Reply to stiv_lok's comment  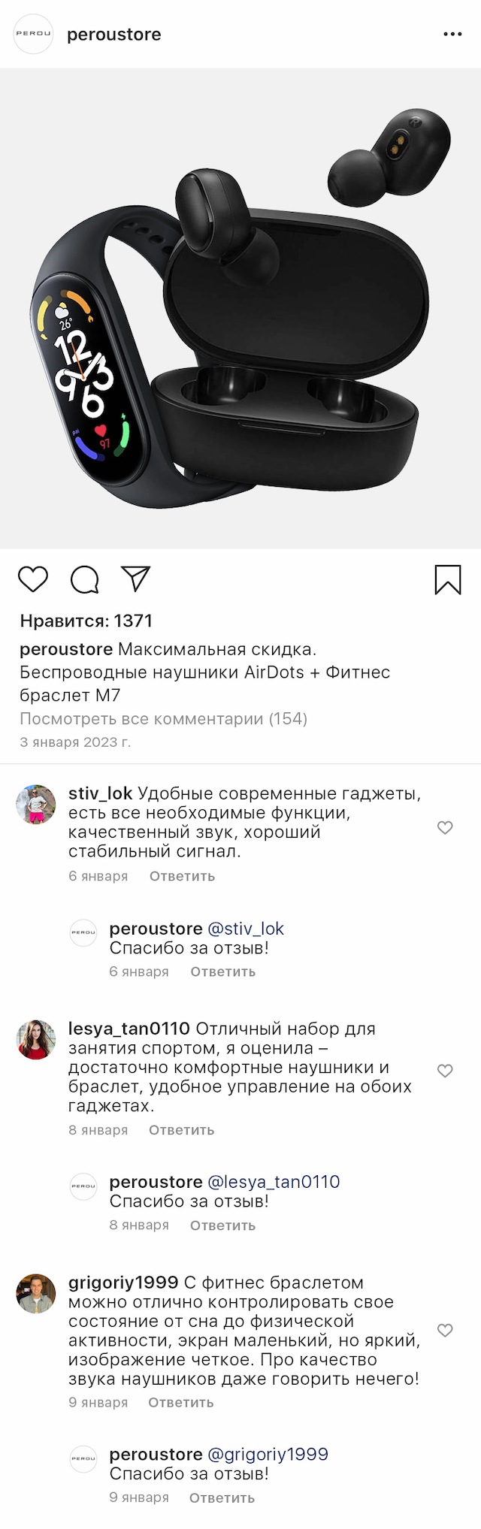tap(182, 876)
